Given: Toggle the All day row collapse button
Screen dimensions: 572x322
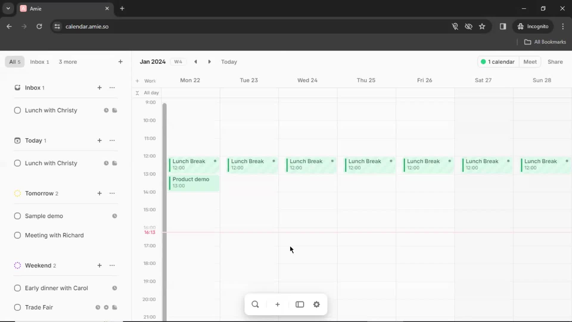Looking at the screenshot, I should 137,92.
